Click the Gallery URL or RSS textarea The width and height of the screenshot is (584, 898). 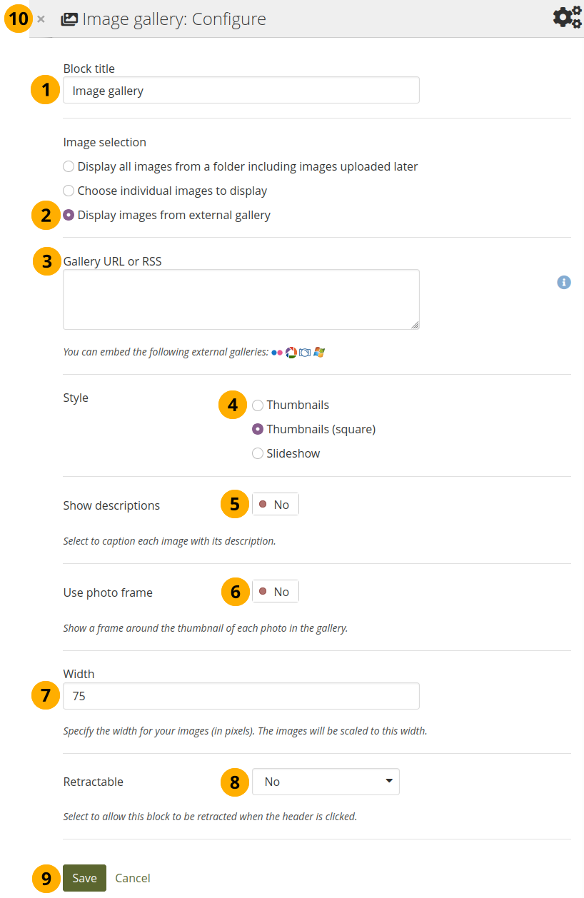point(241,300)
